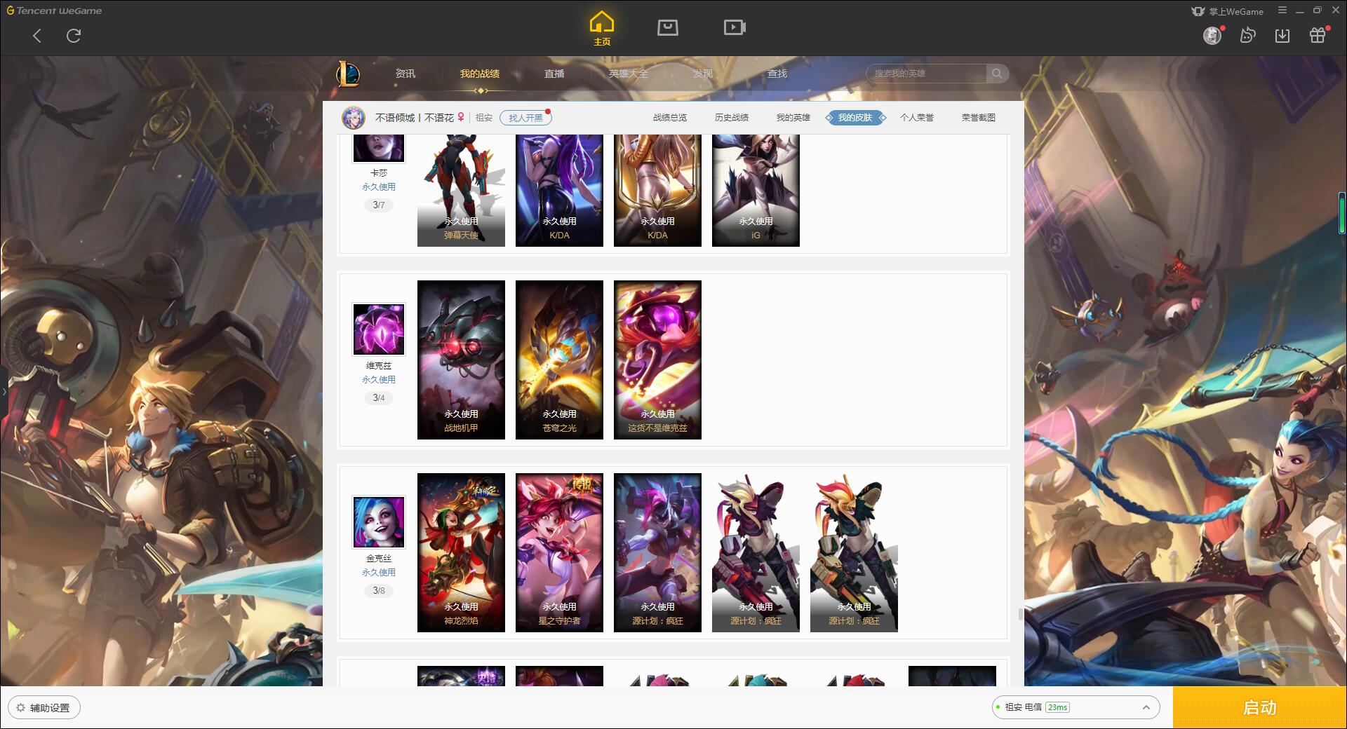Open the hamburger main menu
Viewport: 1347px width, 729px height.
[x=1282, y=11]
